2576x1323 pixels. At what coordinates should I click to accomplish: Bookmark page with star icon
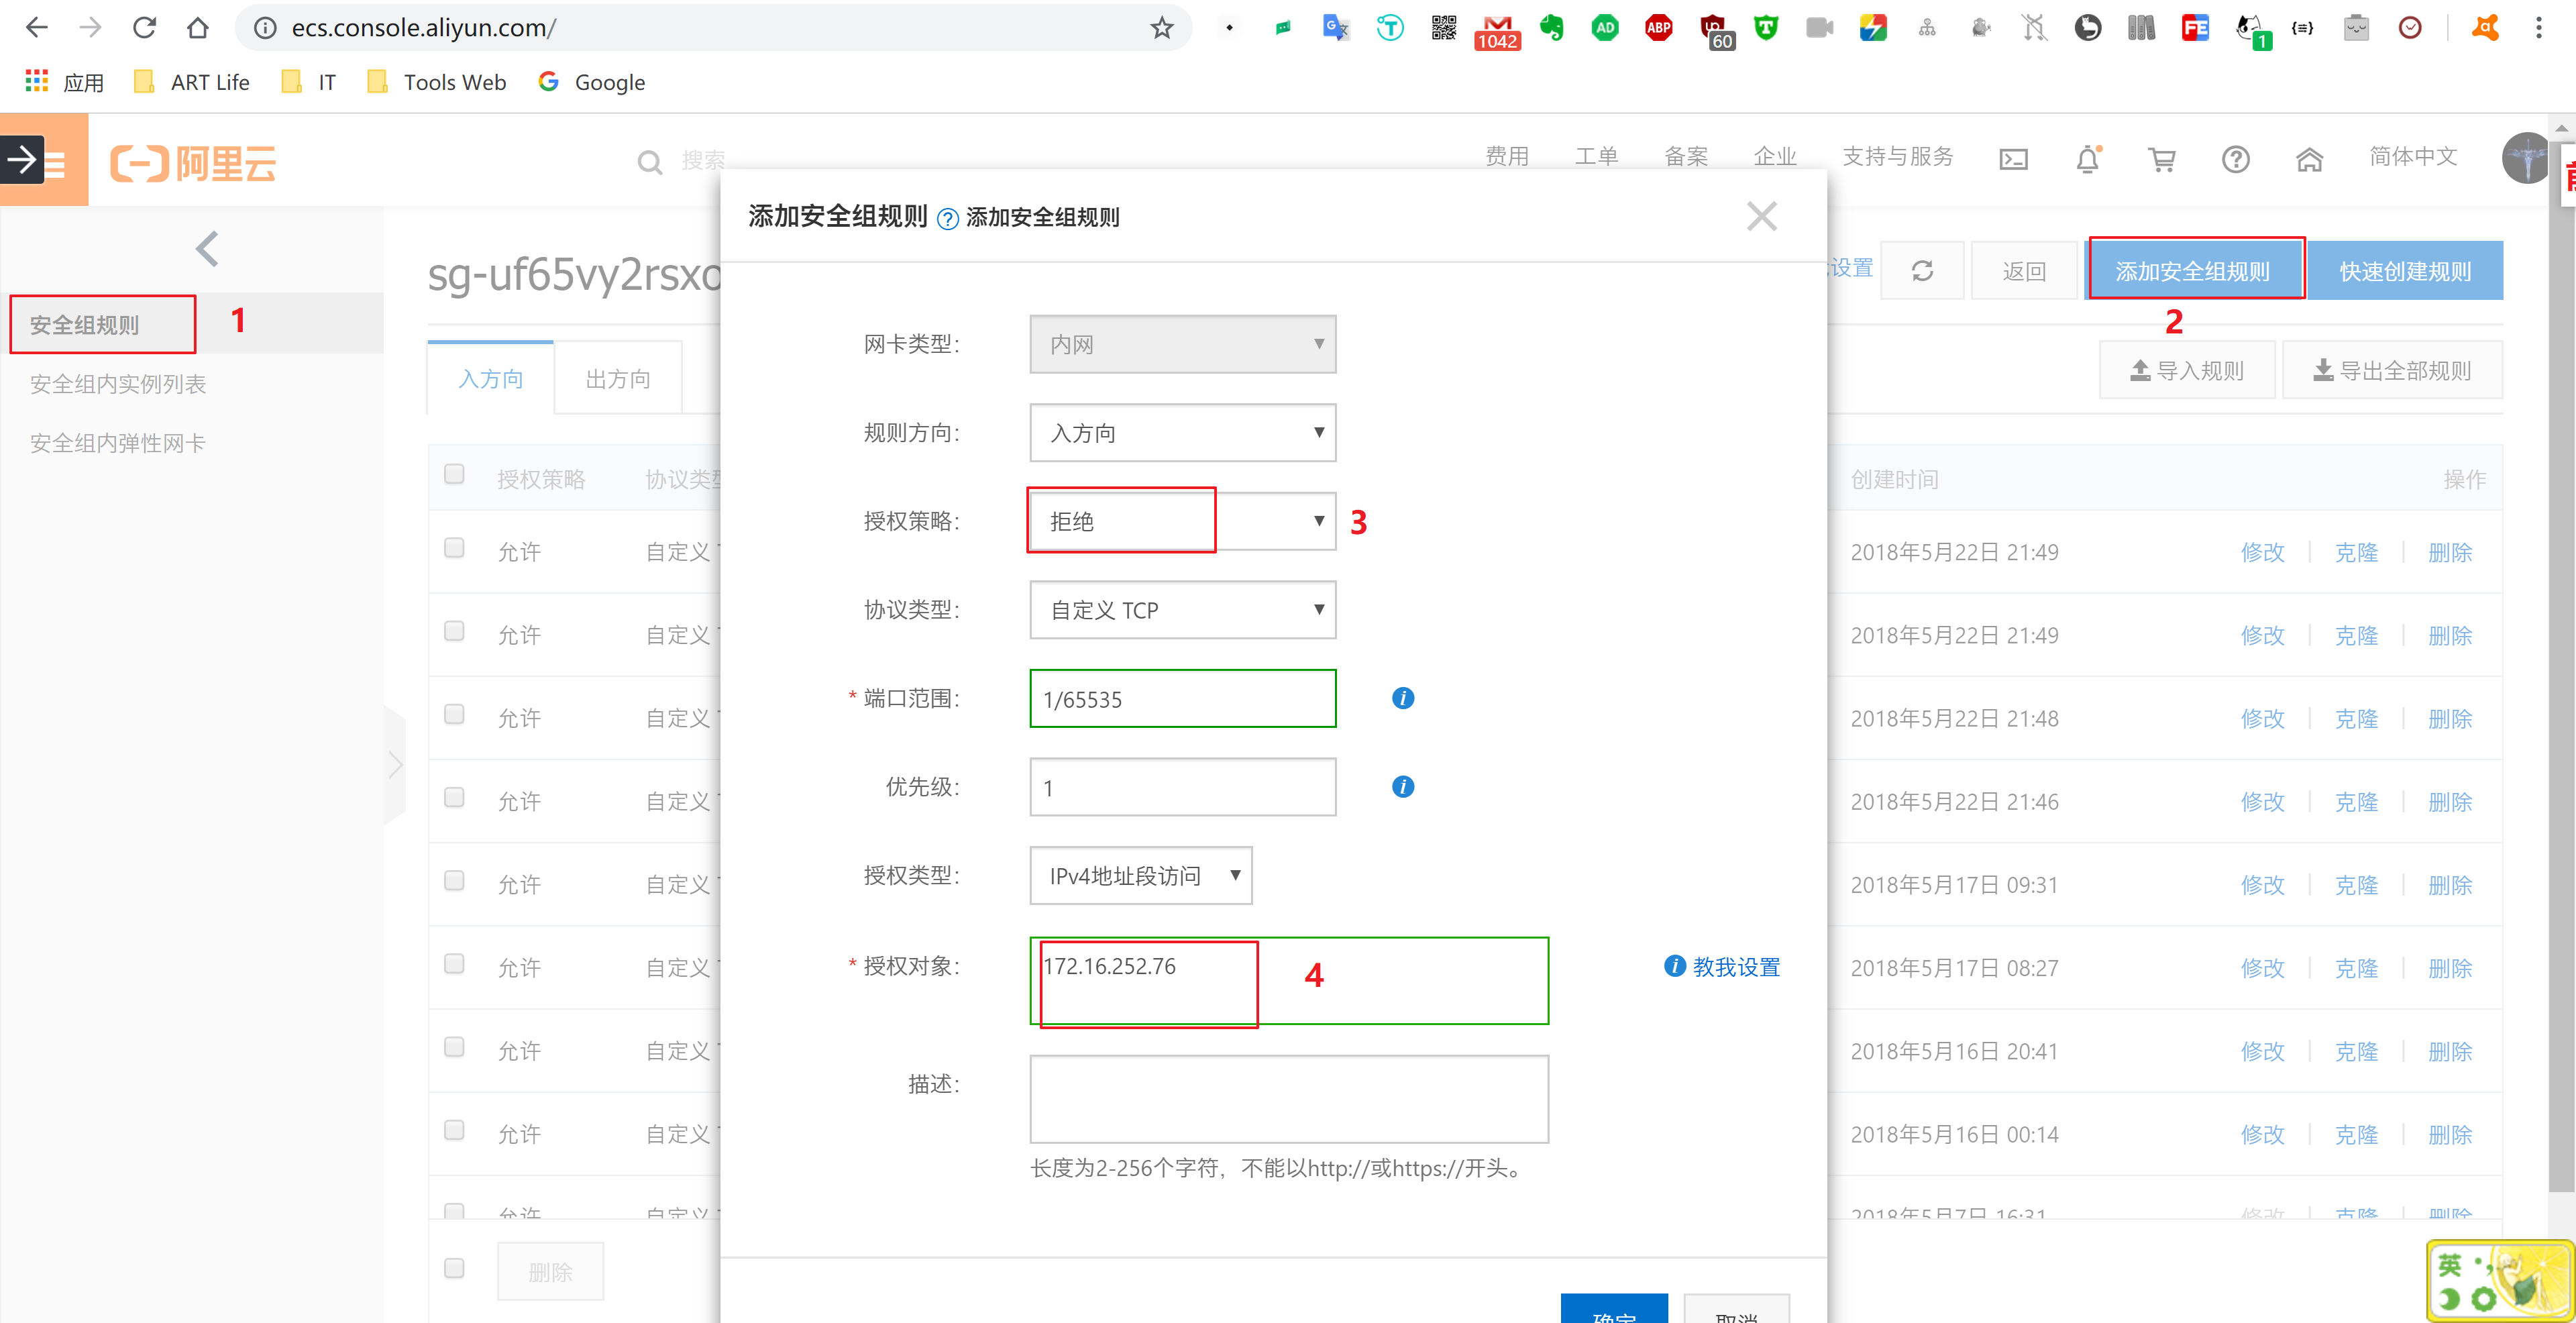(1161, 28)
